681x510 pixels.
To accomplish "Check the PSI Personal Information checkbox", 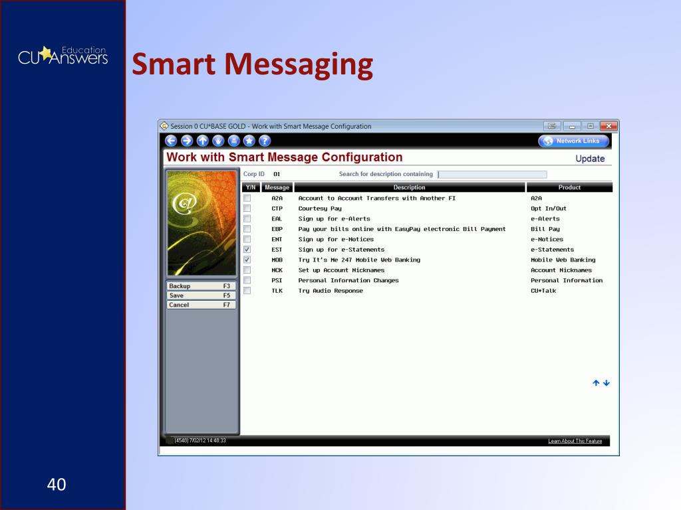I will (247, 280).
